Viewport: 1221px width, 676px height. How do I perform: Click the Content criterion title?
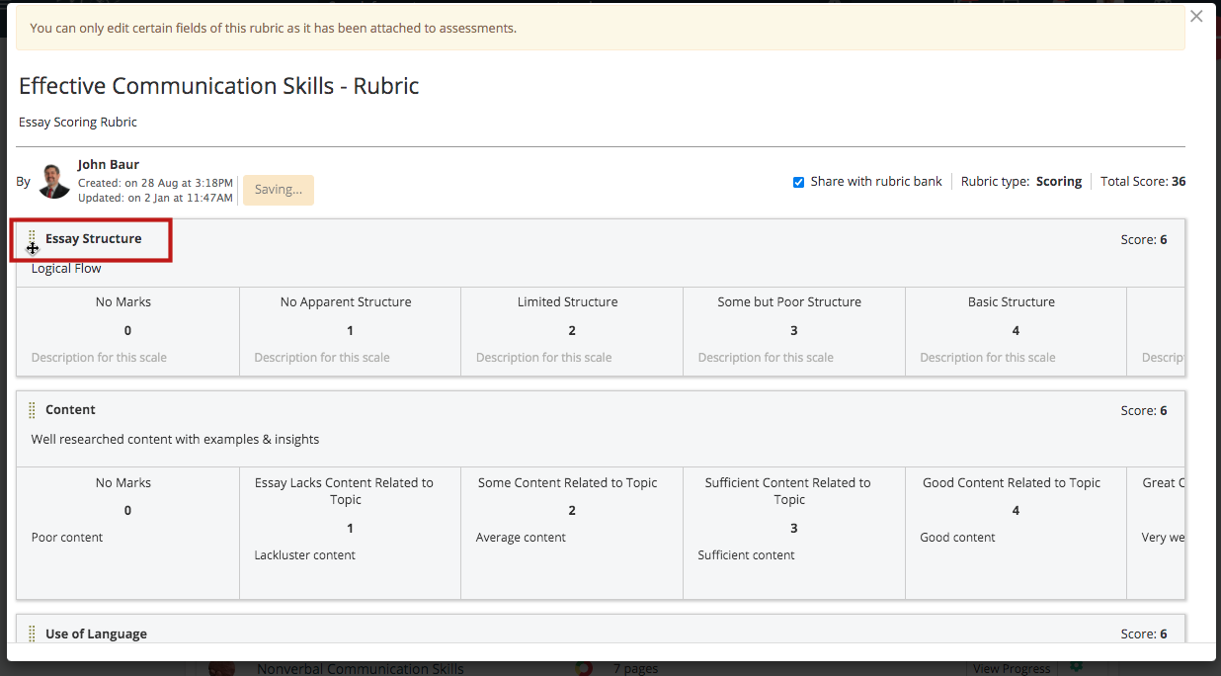click(x=70, y=409)
